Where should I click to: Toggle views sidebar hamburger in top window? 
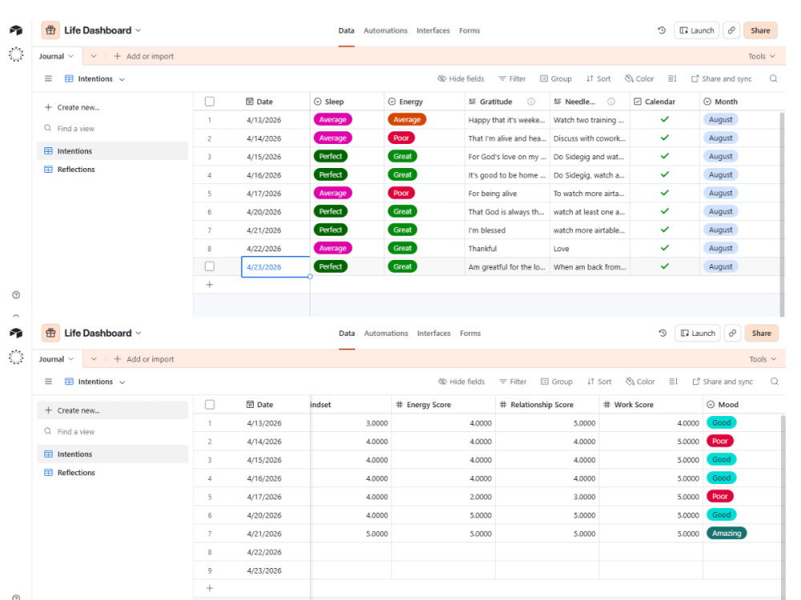(x=48, y=78)
